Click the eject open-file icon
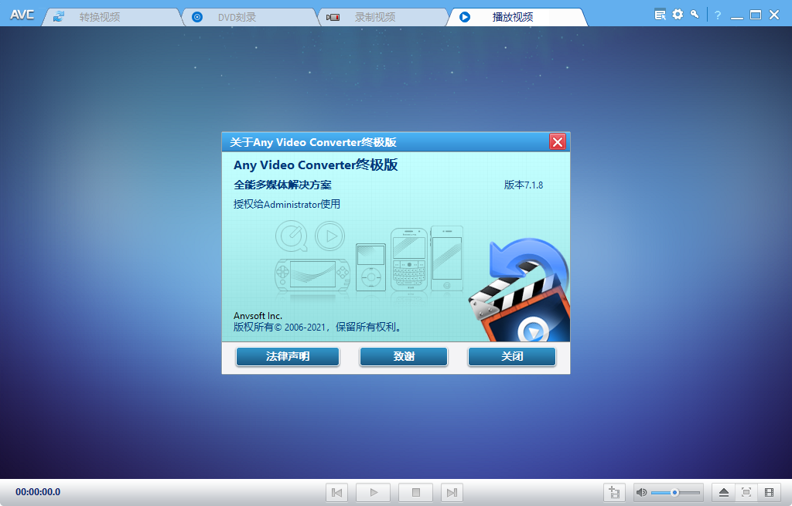This screenshot has width=792, height=506. pyautogui.click(x=724, y=492)
